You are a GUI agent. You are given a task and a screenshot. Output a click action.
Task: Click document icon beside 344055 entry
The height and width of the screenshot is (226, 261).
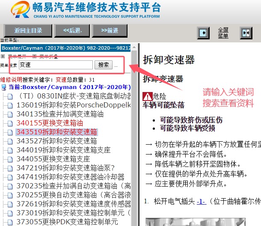point(10,160)
